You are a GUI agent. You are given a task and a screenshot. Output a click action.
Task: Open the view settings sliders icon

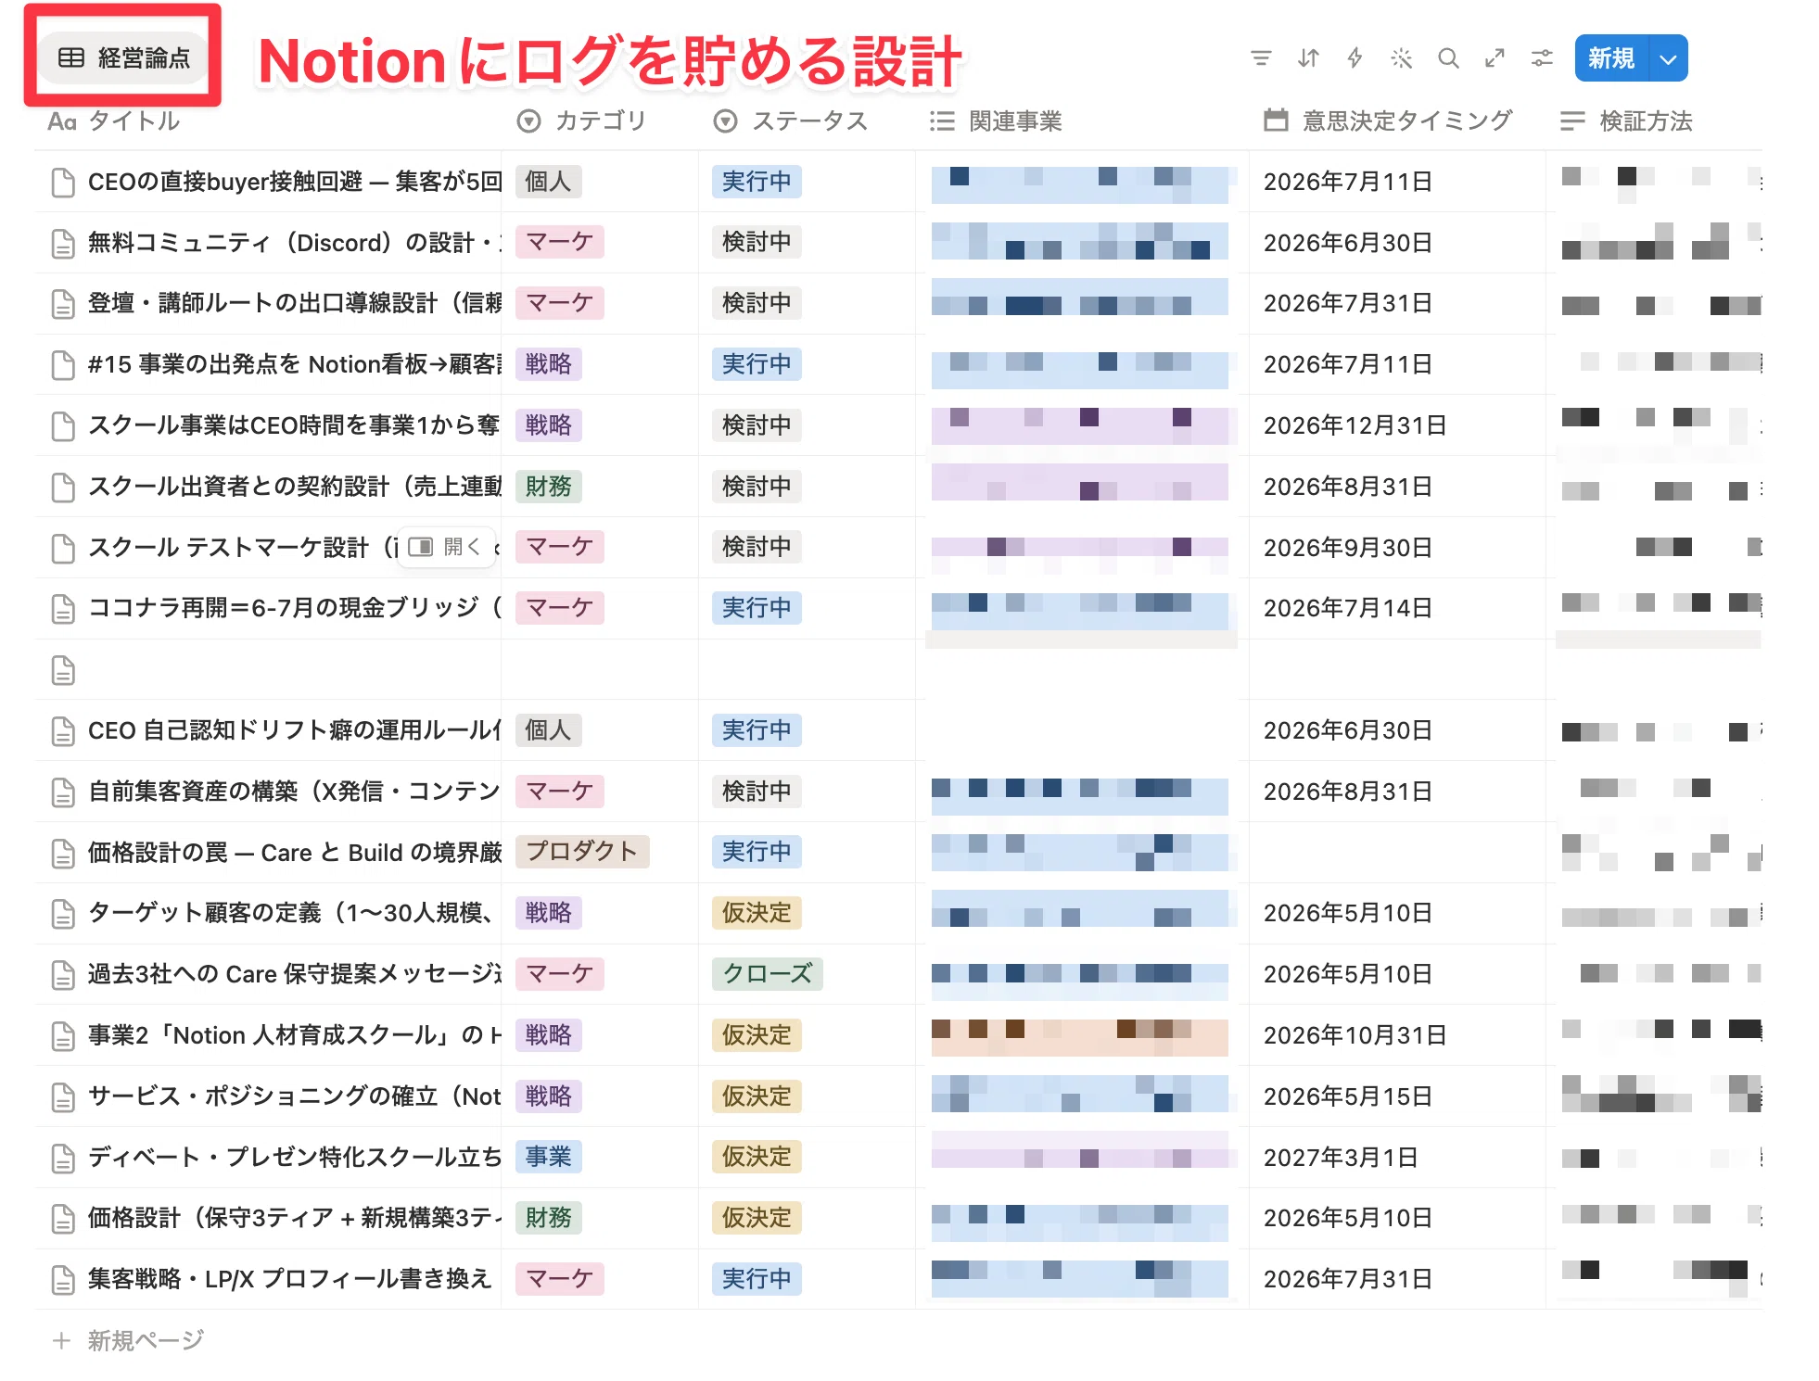click(1542, 58)
